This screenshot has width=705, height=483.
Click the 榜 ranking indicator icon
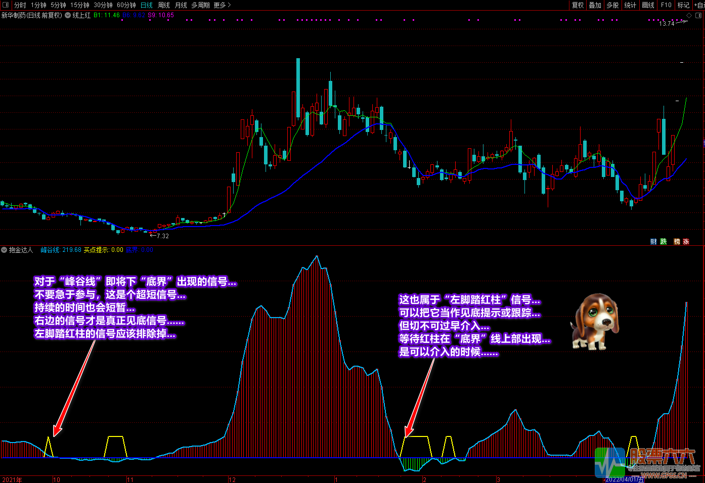point(677,242)
